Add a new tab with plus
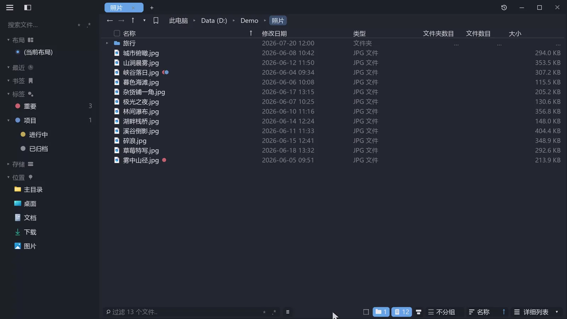 pyautogui.click(x=152, y=8)
